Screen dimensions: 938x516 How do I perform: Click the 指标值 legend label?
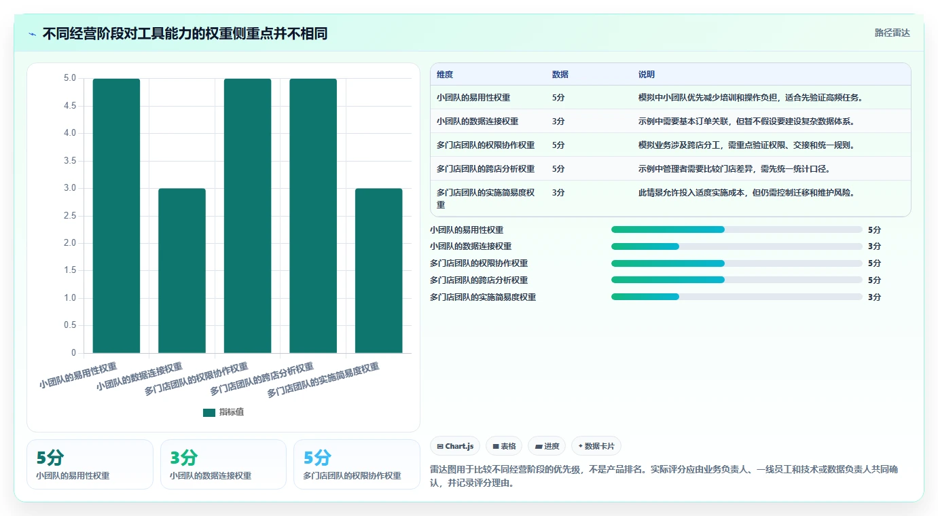click(231, 412)
